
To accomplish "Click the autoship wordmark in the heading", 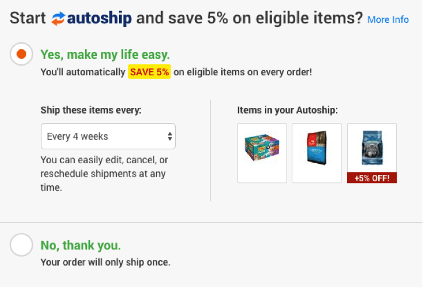I will tap(100, 19).
